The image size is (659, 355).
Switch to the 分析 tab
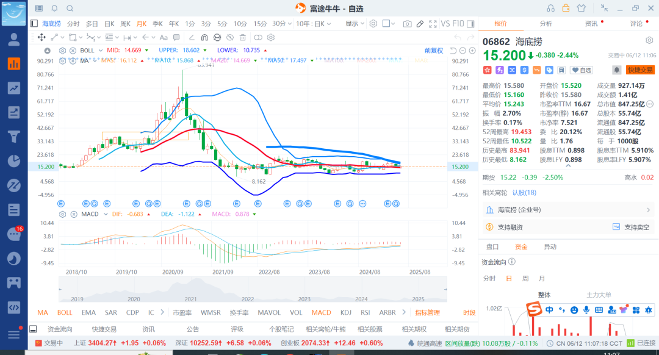[x=546, y=24]
